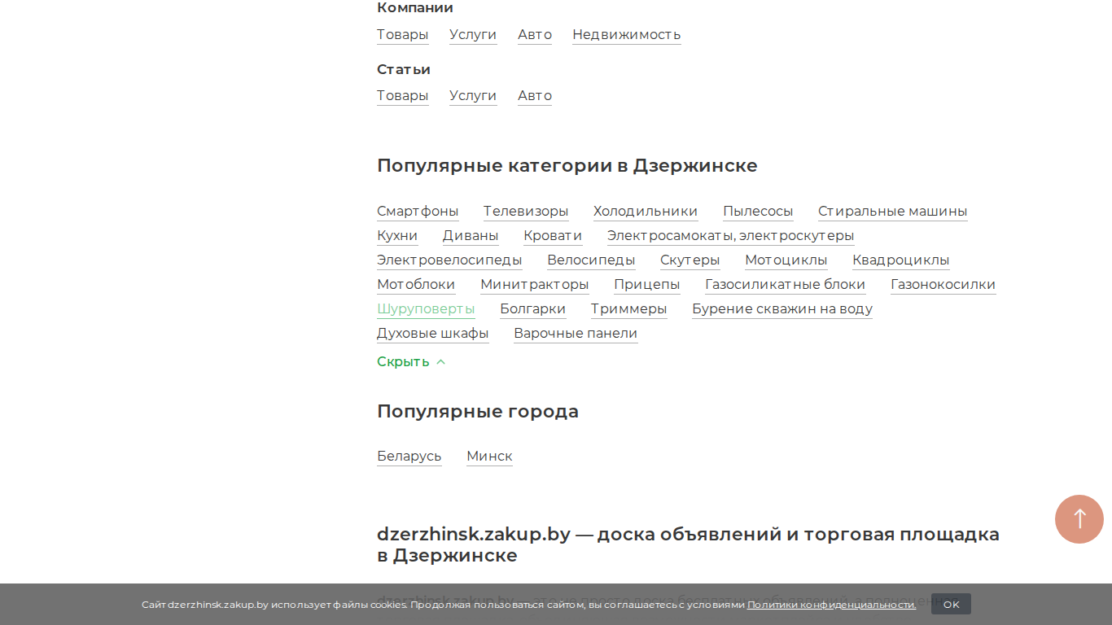The height and width of the screenshot is (625, 1112).
Task: Accept cookies with the OK button
Action: click(951, 605)
